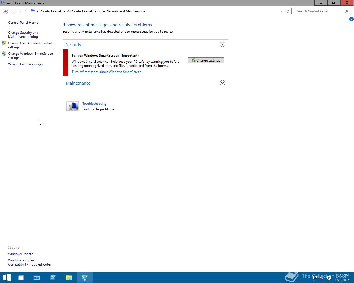This screenshot has width=354, height=283.
Task: Minimize the Security and Maintenance window
Action: point(321,3)
